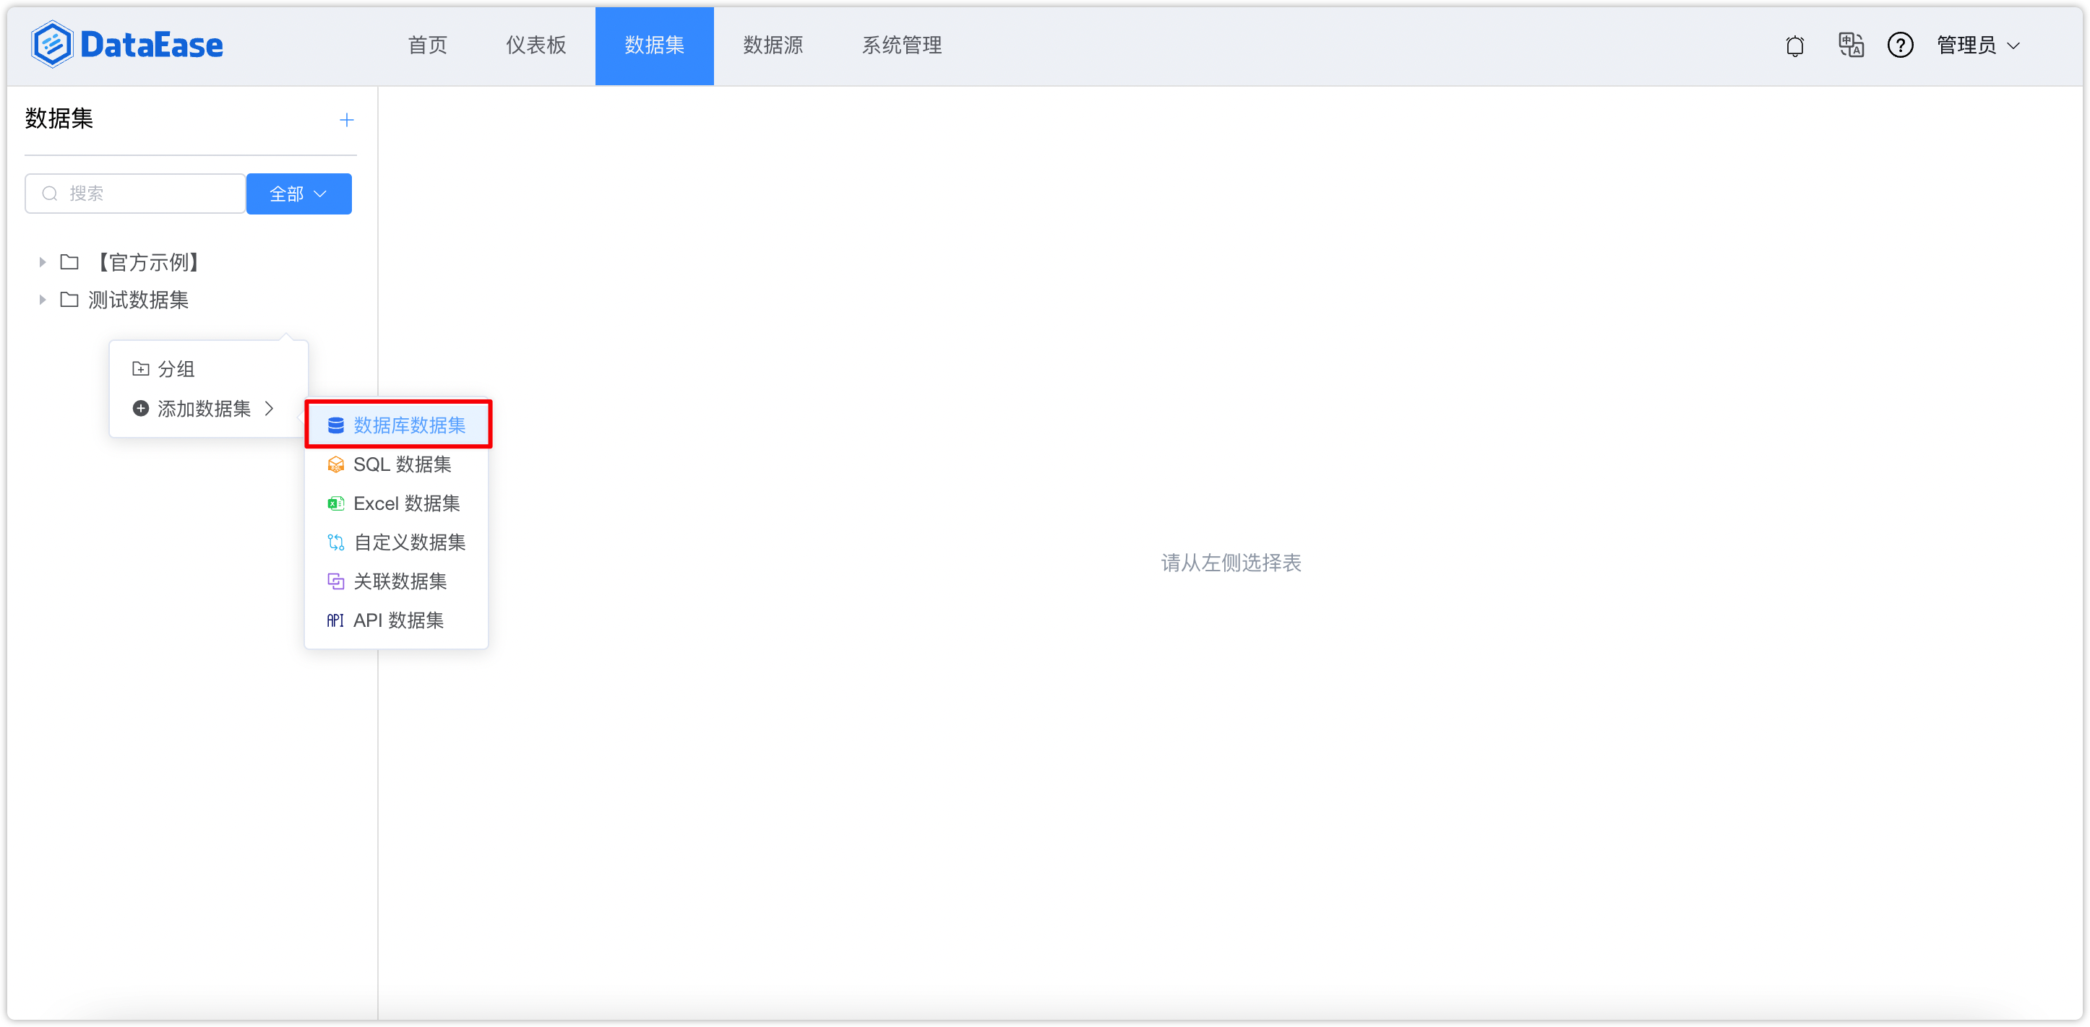The width and height of the screenshot is (2090, 1027).
Task: Choose the 自定义数据集 option
Action: (x=409, y=542)
